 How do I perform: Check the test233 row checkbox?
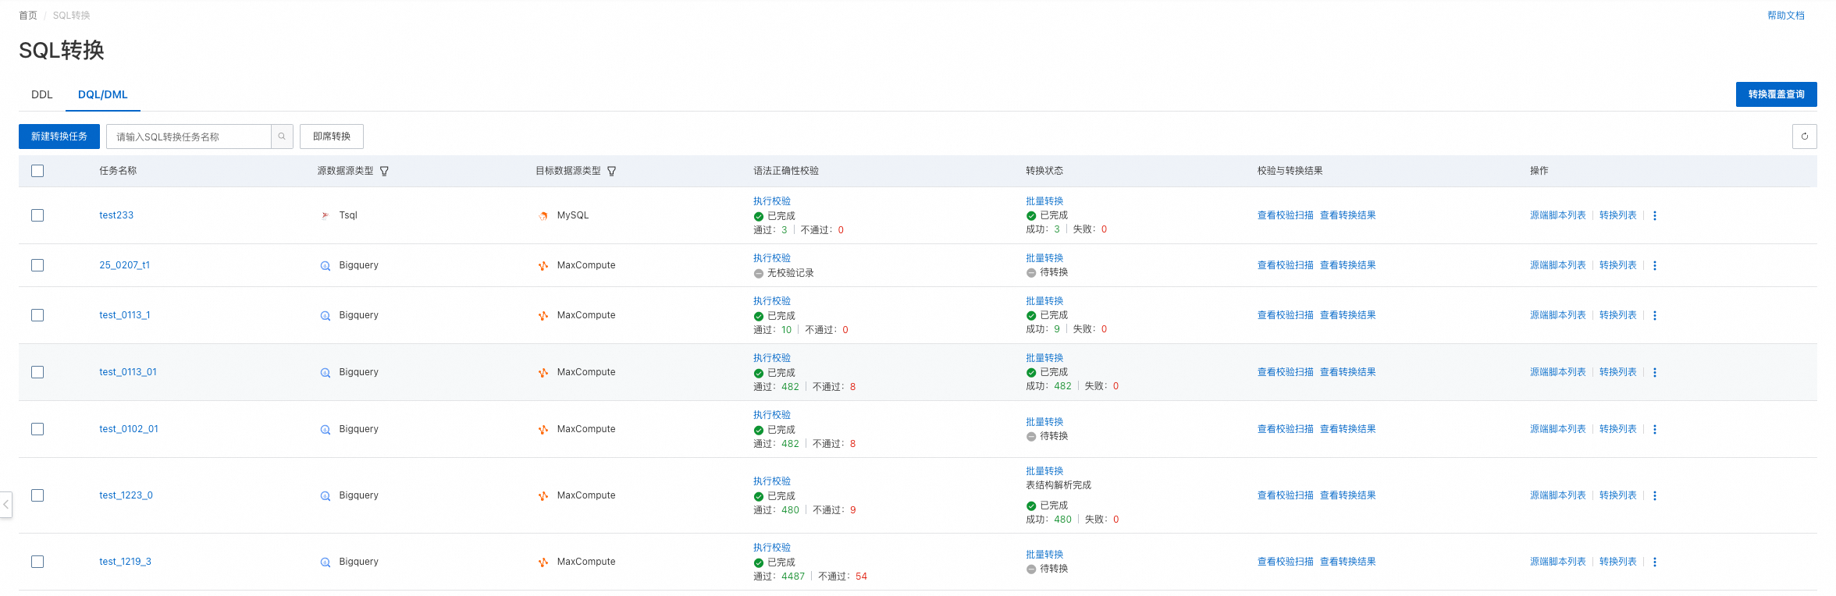click(37, 215)
